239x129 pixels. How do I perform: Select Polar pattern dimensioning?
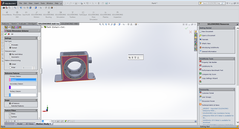[x=10, y=67]
